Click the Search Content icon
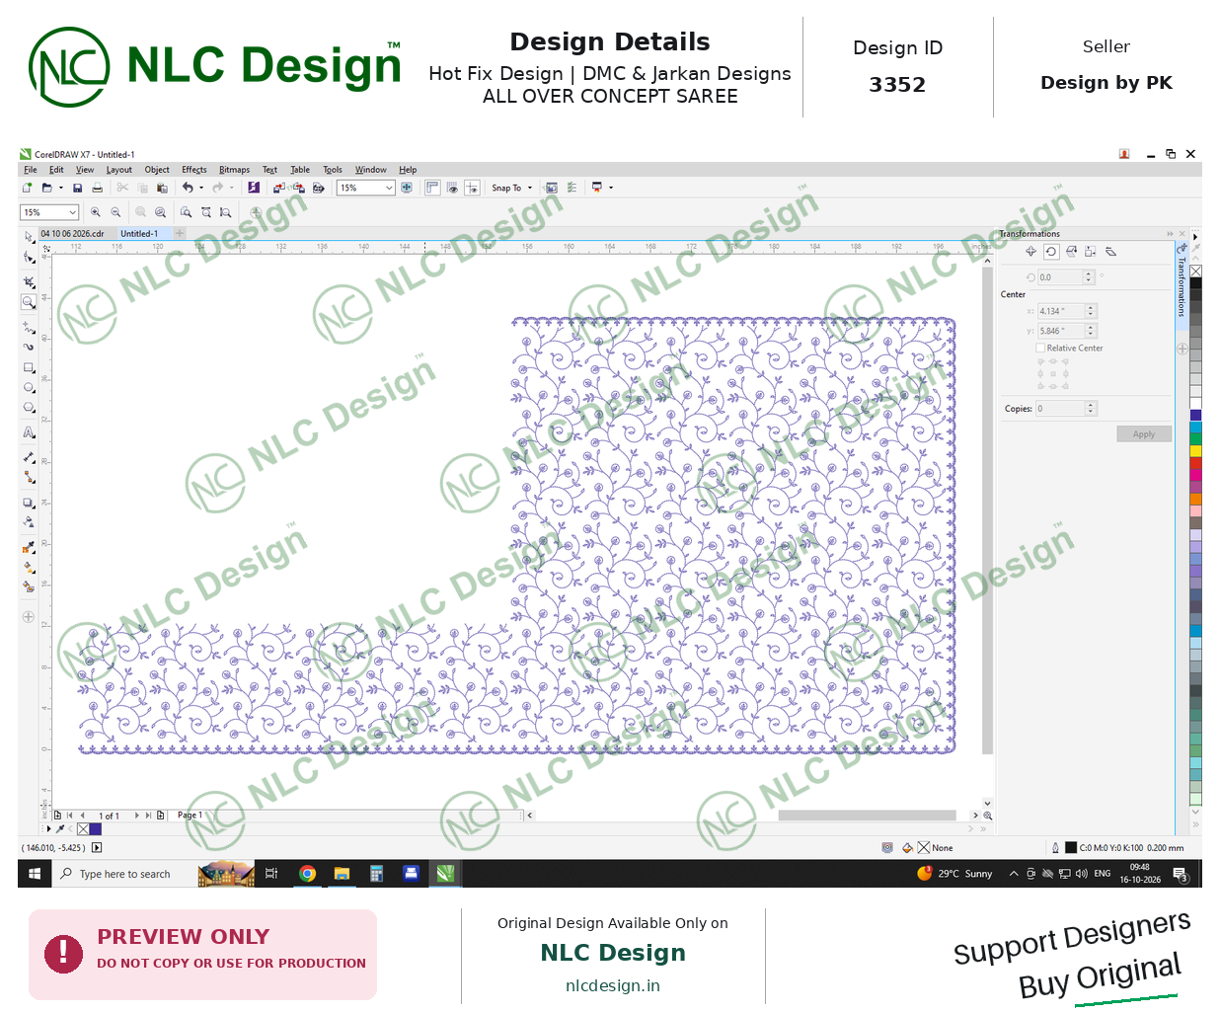This screenshot has height=1014, width=1220. (x=254, y=188)
